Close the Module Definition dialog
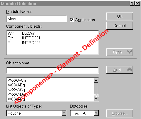141x119 pixels. coord(137,4)
